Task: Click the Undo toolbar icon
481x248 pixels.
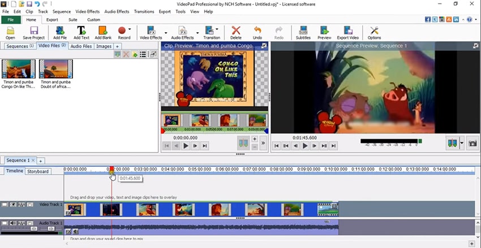Action: [x=257, y=33]
